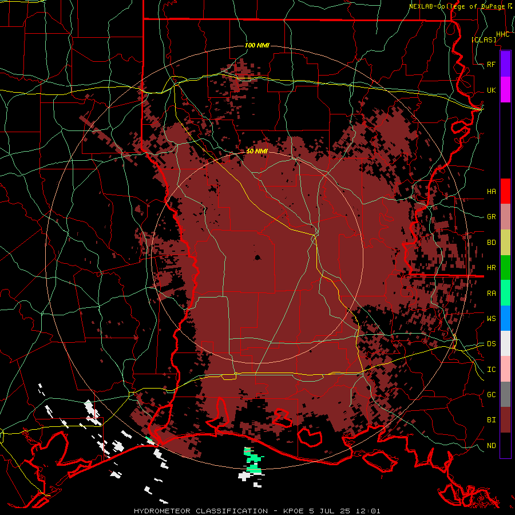Click the "[CLAS]" units label
The height and width of the screenshot is (515, 515).
484,39
